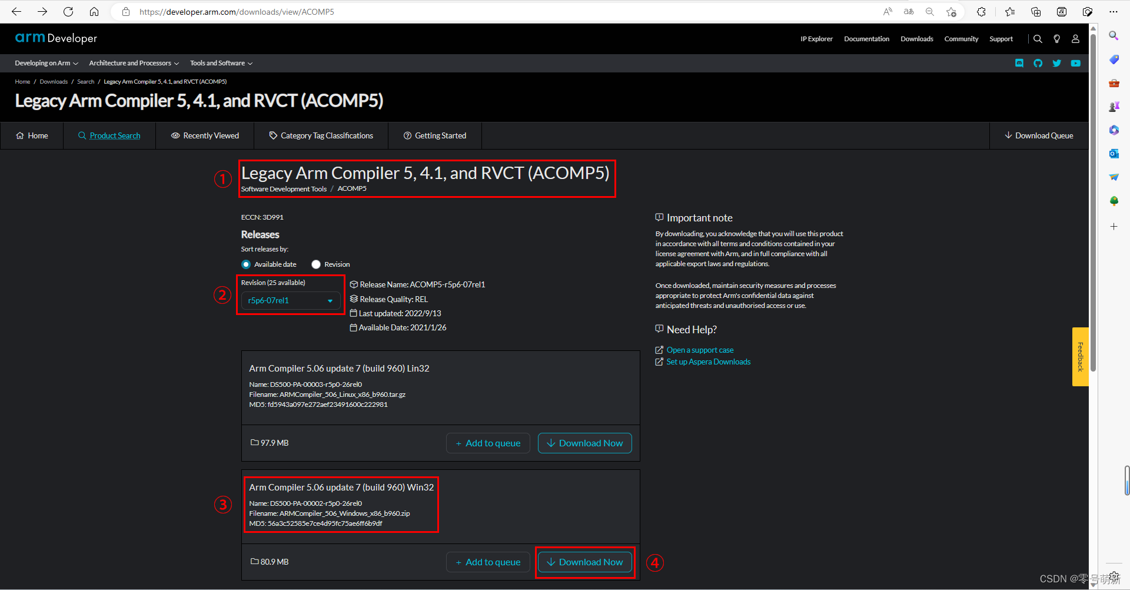Screen dimensions: 1130x590
Task: Open the IP Explorer menu item
Action: (x=816, y=39)
